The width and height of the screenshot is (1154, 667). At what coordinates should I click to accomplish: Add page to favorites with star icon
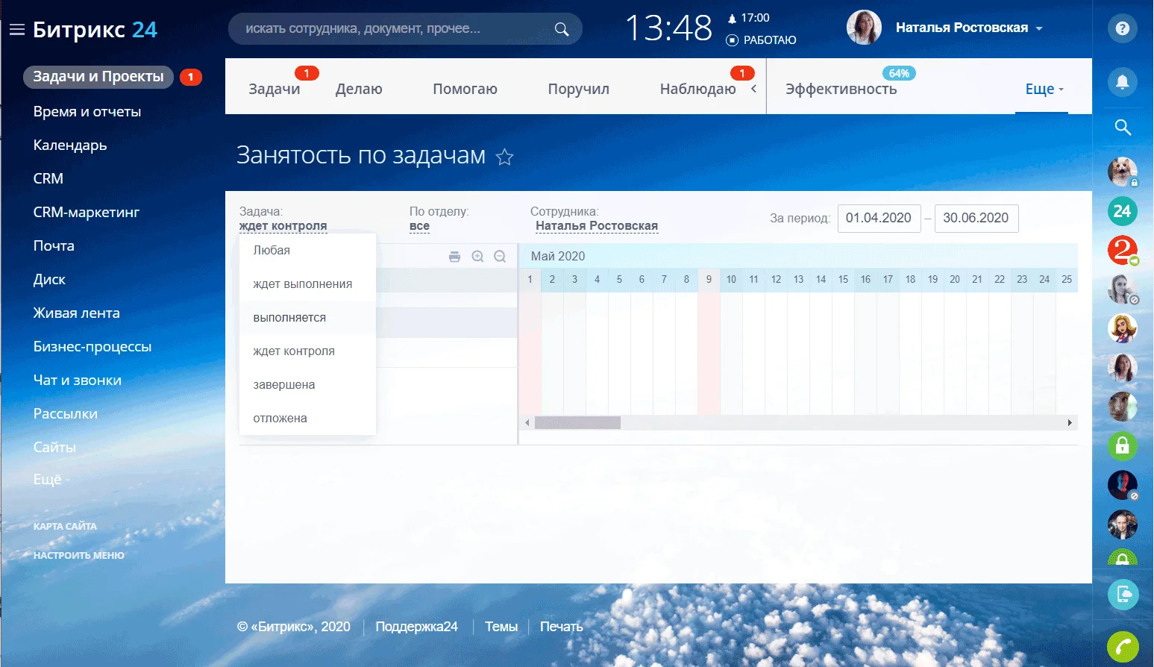pyautogui.click(x=505, y=157)
